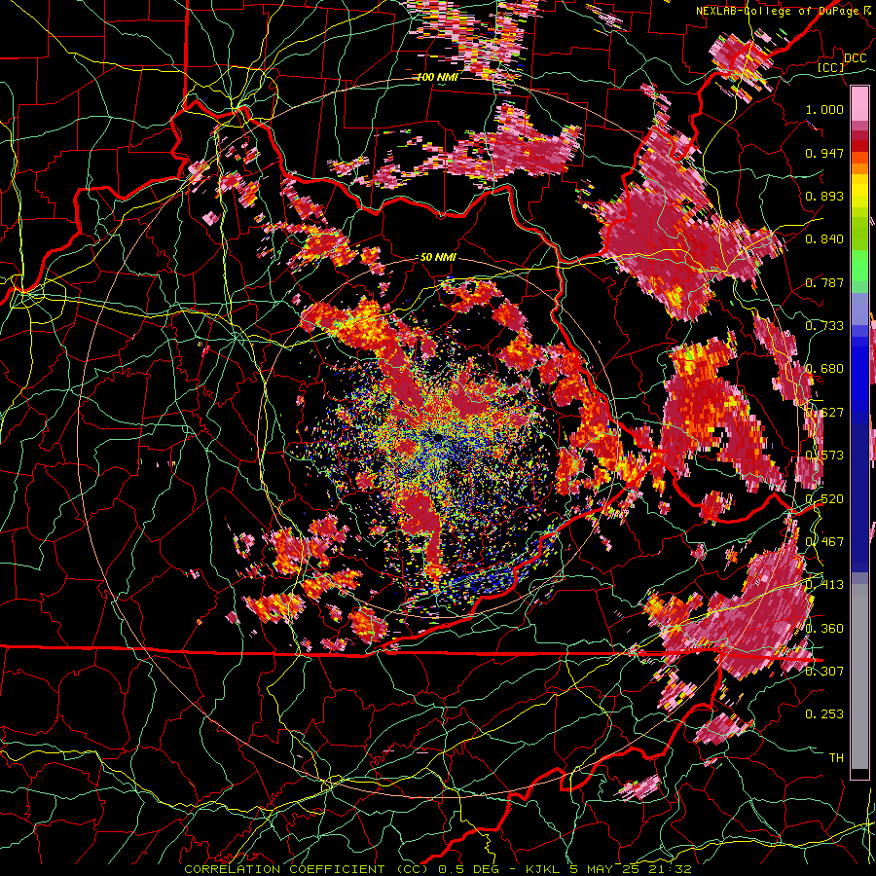Click the [CC] legend header

point(830,67)
